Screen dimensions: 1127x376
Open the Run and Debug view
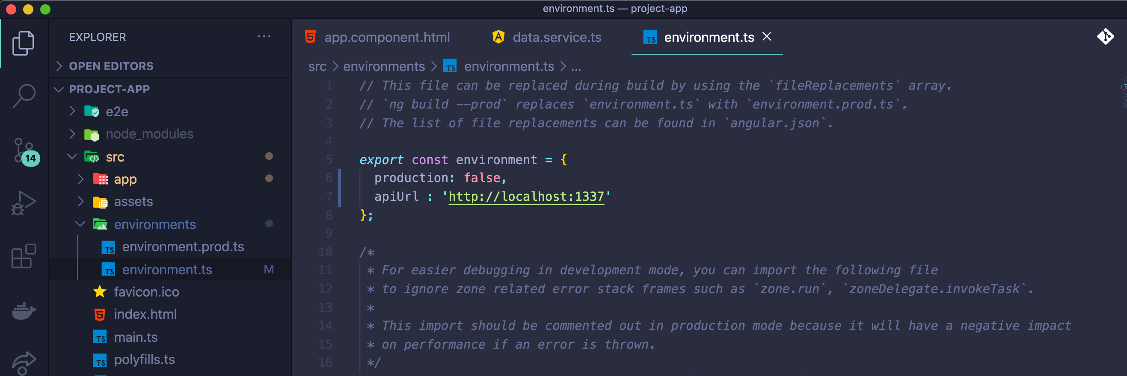[x=24, y=203]
